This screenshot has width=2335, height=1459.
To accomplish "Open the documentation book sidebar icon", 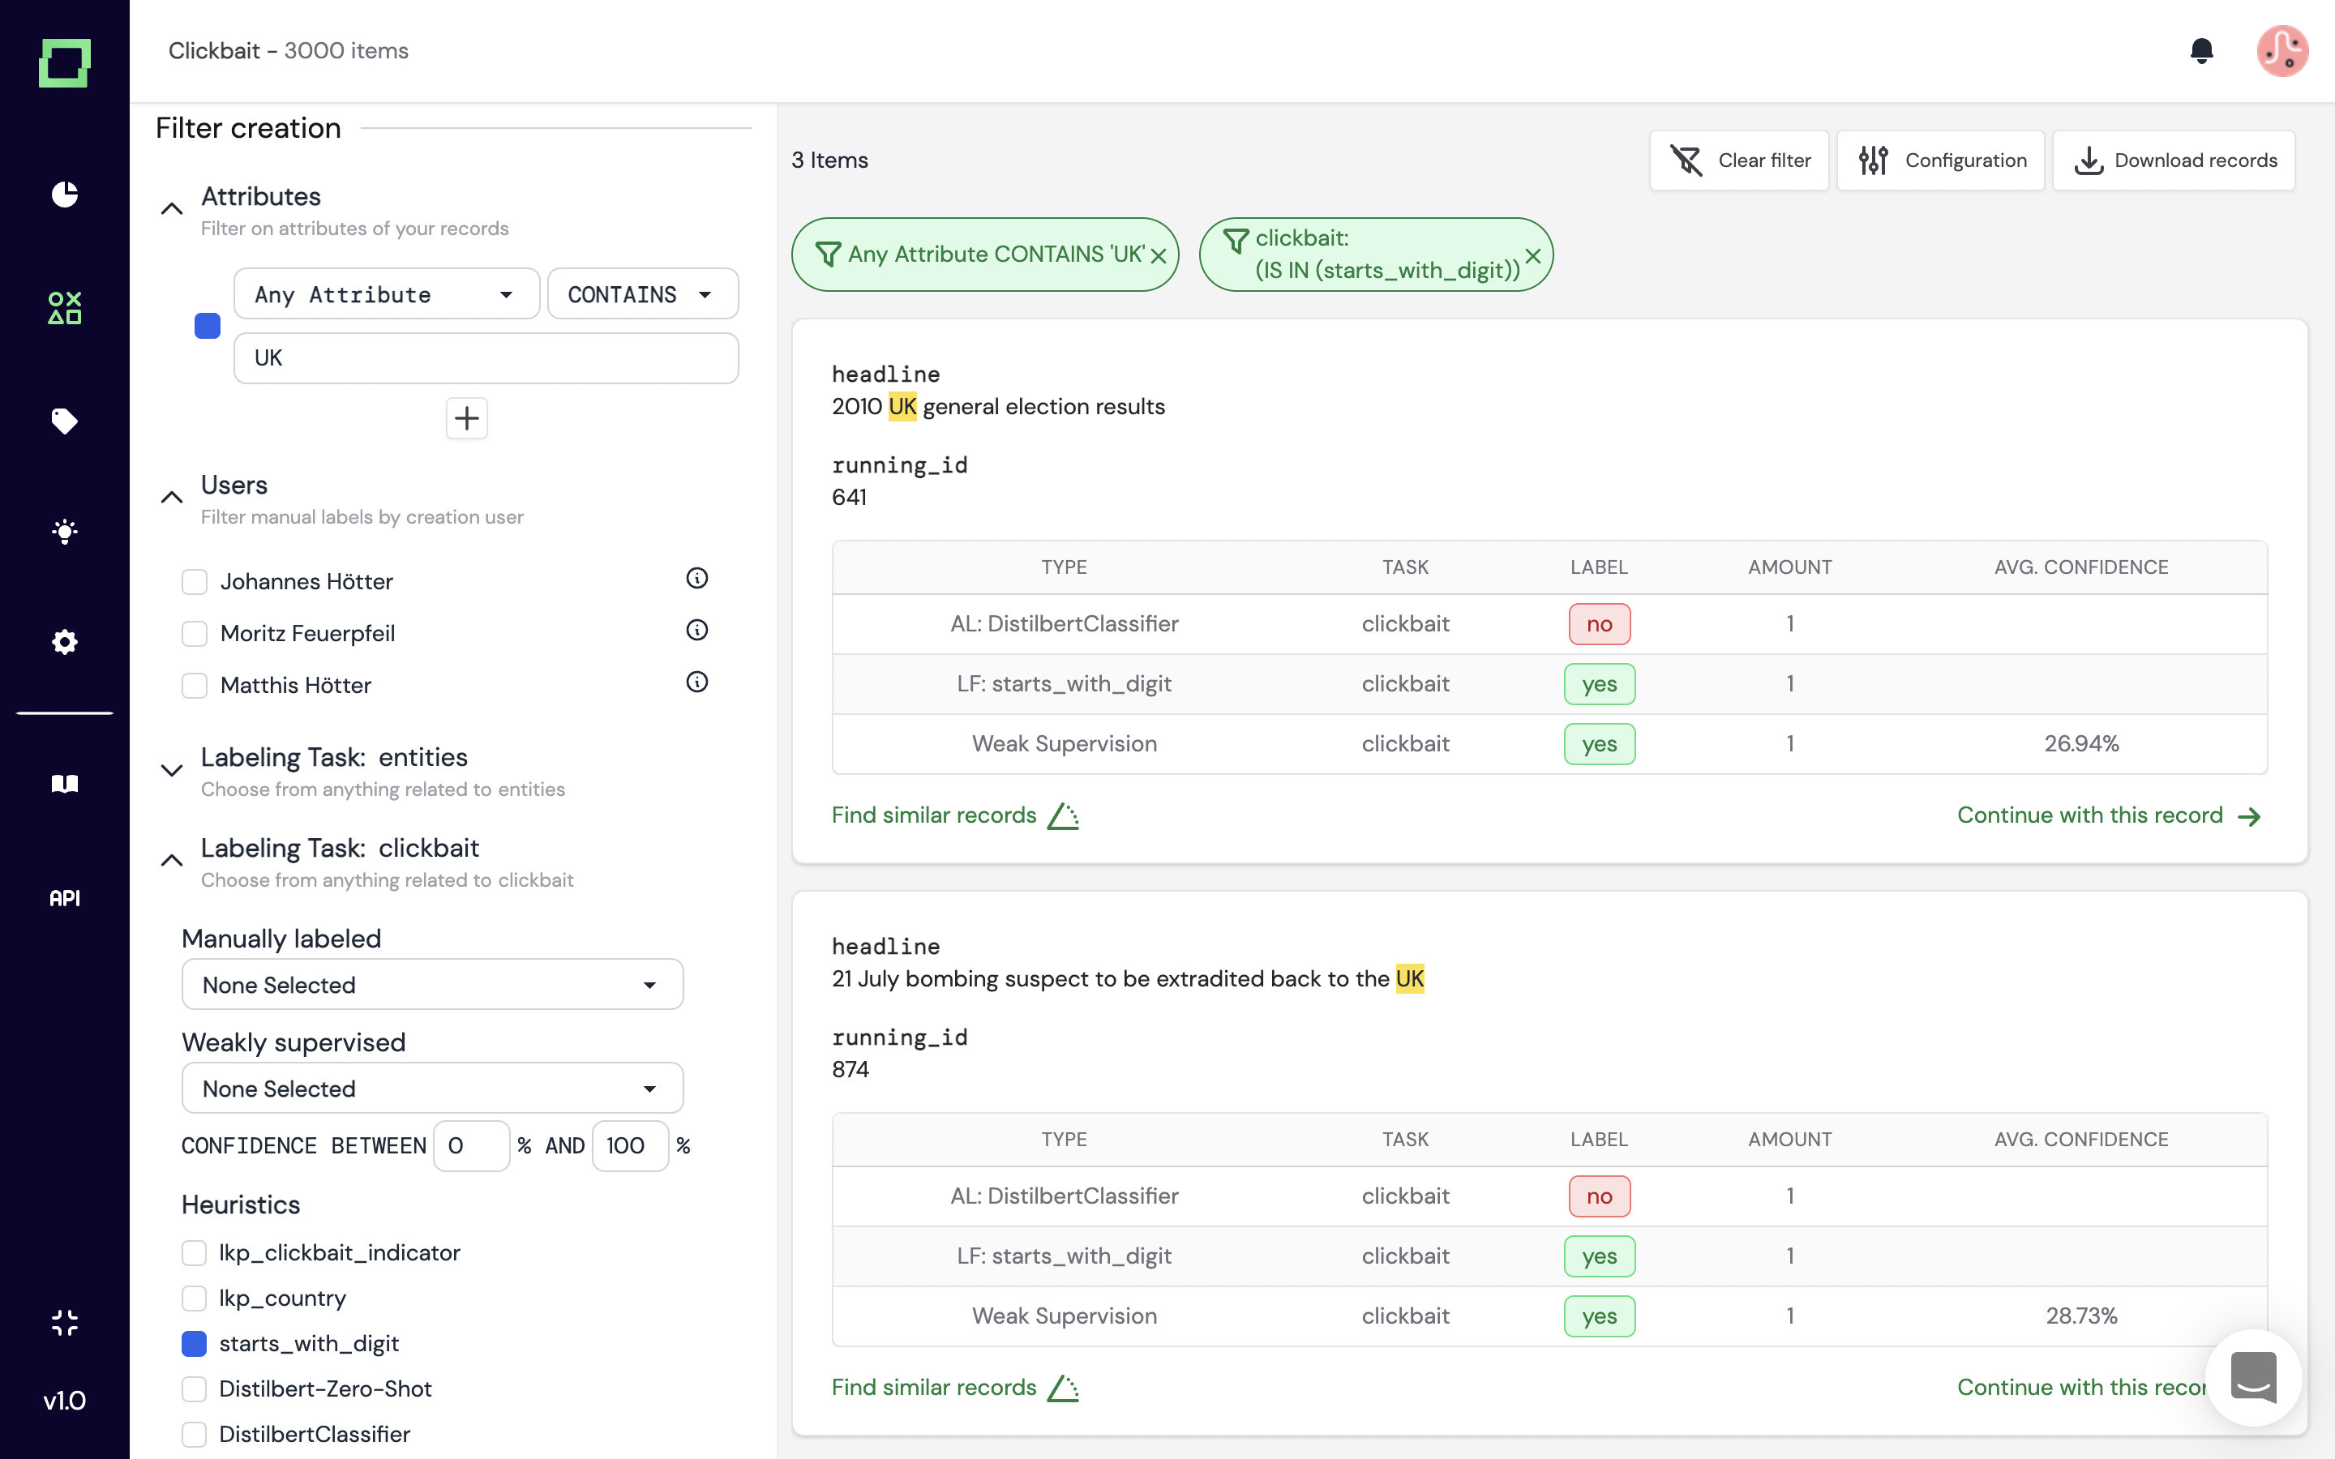I will [65, 784].
